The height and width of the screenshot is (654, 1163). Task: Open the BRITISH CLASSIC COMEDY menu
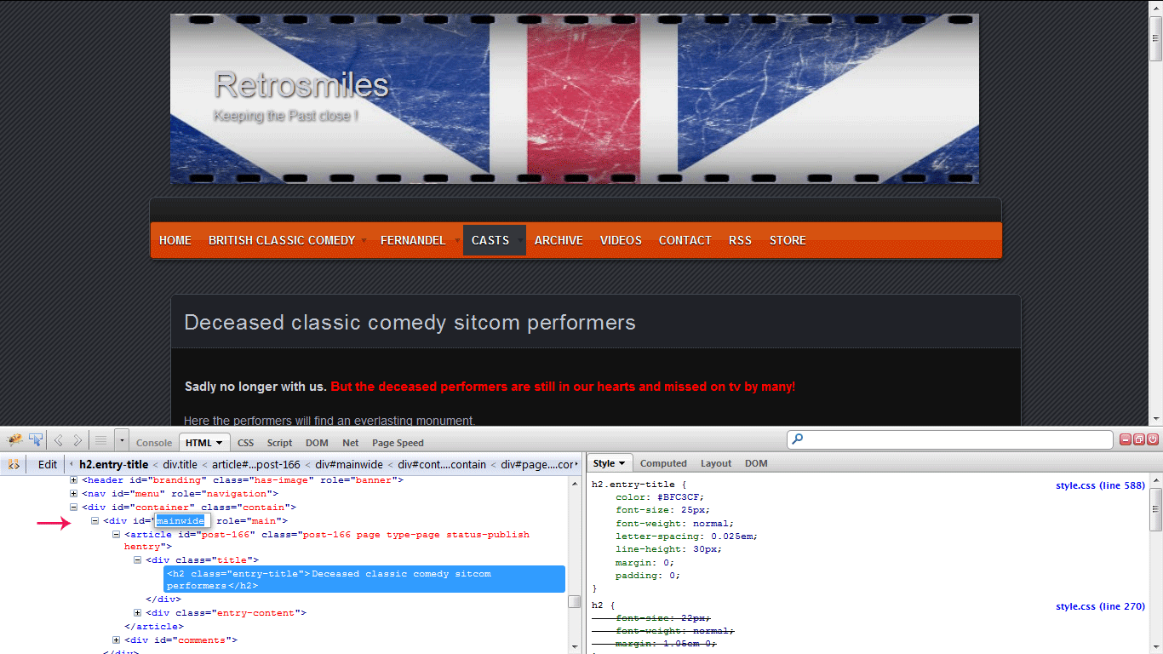(282, 240)
